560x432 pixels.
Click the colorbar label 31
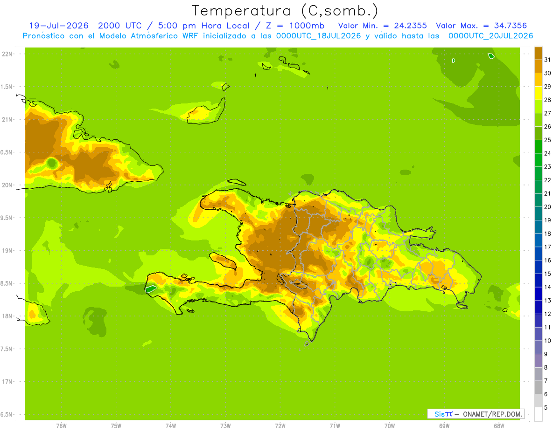coord(547,60)
